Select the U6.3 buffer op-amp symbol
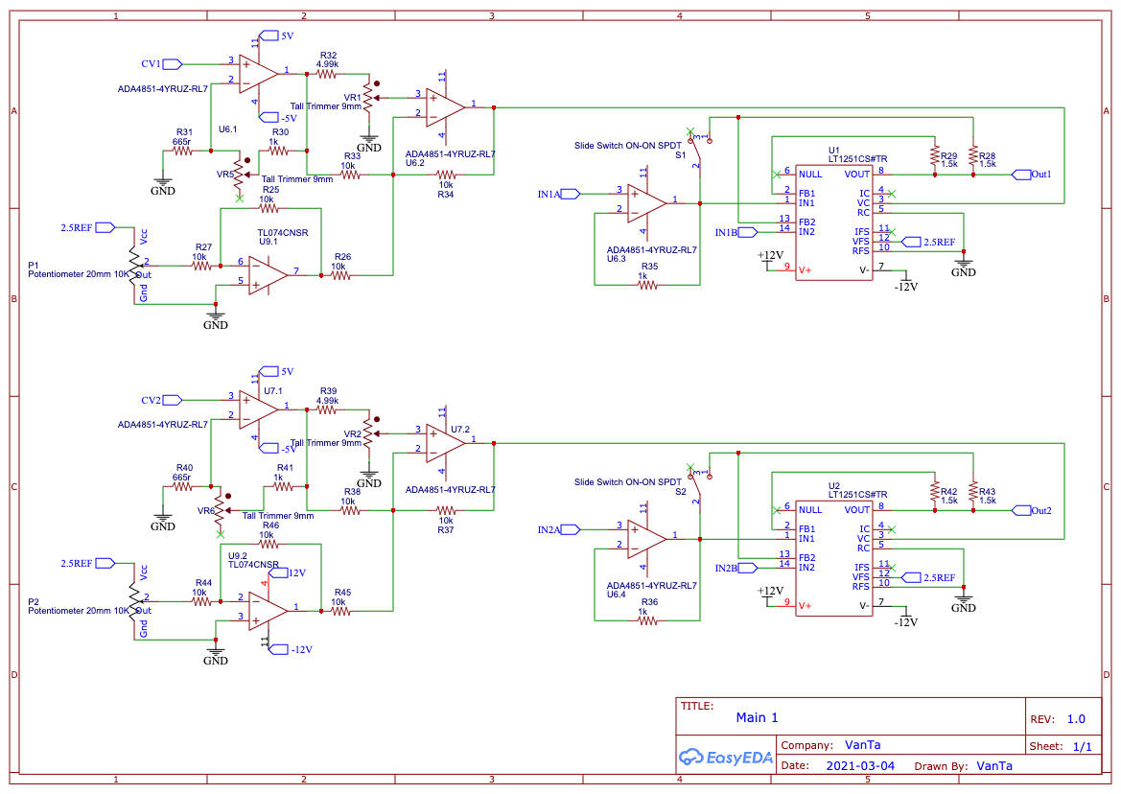Image resolution: width=1121 pixels, height=794 pixels. pyautogui.click(x=647, y=203)
